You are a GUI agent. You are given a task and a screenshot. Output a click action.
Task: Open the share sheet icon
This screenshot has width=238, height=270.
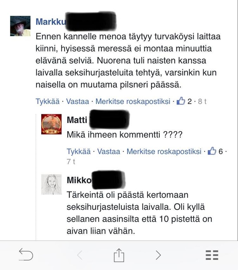pos(119,255)
